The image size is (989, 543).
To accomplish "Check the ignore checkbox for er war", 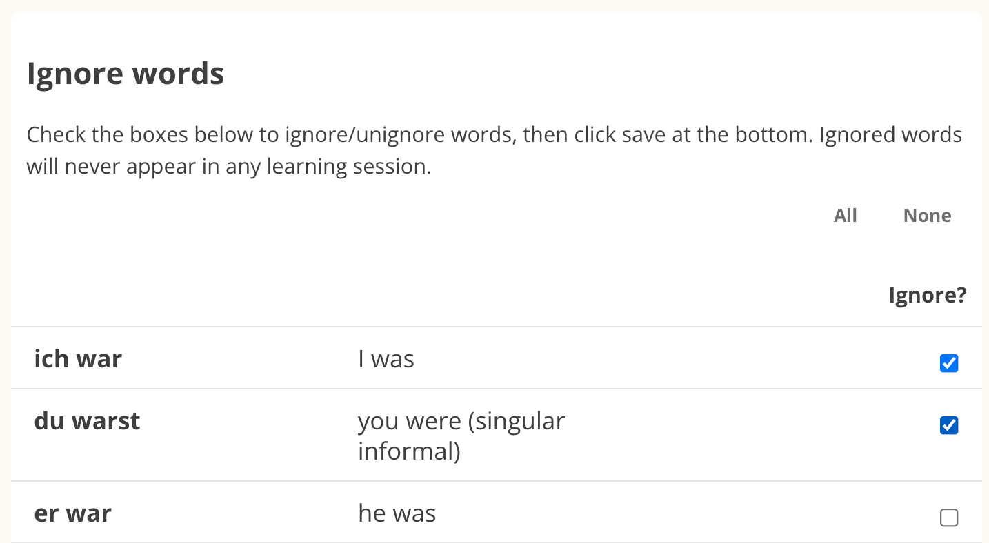I will [x=949, y=518].
